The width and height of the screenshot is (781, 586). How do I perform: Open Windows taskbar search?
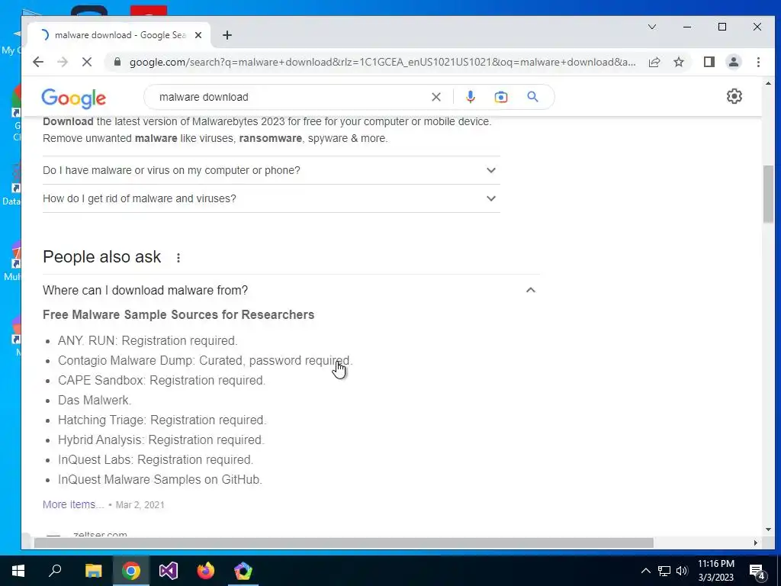55,571
